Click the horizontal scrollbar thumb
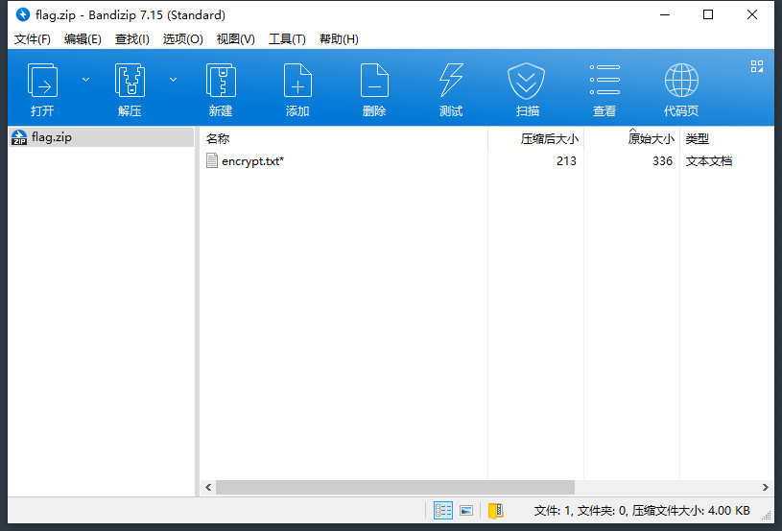The image size is (782, 531). pyautogui.click(x=395, y=487)
